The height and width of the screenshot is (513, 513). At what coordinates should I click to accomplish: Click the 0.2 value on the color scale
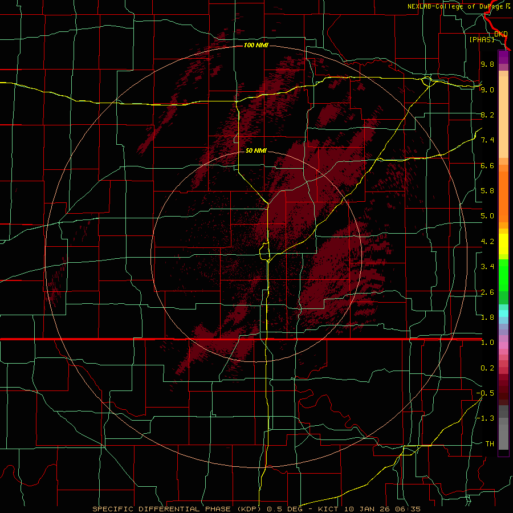click(x=487, y=368)
